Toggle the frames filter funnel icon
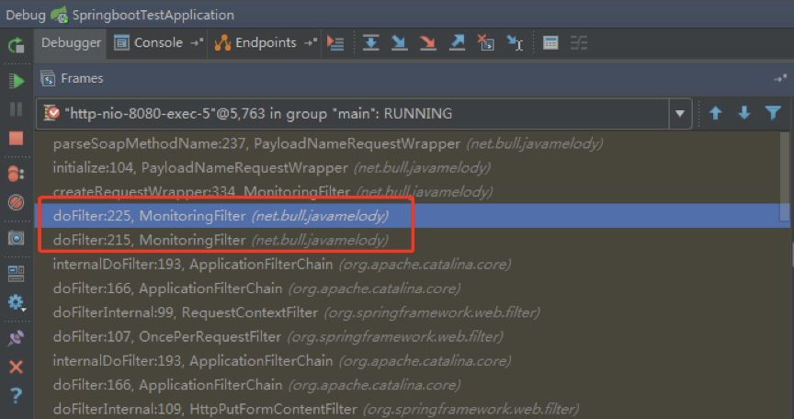 point(773,113)
